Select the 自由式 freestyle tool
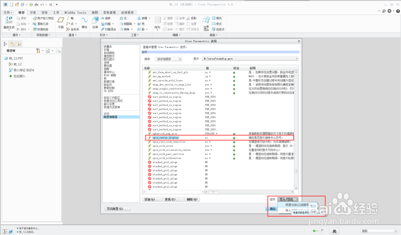401x235 pixels. click(218, 29)
